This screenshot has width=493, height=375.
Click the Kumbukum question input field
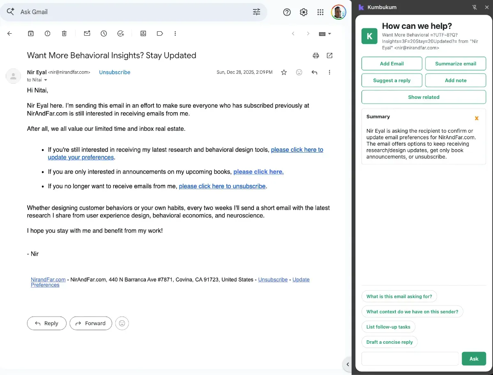pos(410,359)
